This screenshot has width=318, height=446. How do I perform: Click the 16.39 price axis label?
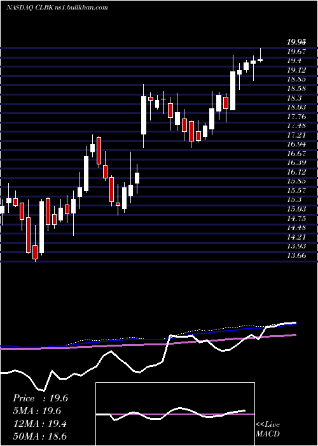(x=296, y=163)
